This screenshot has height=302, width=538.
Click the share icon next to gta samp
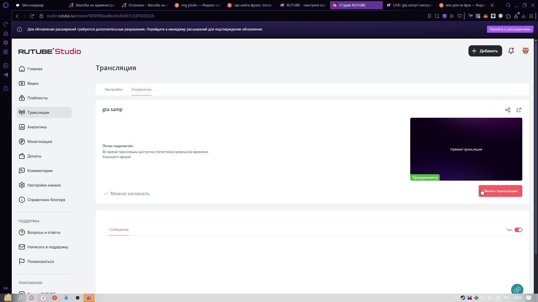tap(507, 110)
